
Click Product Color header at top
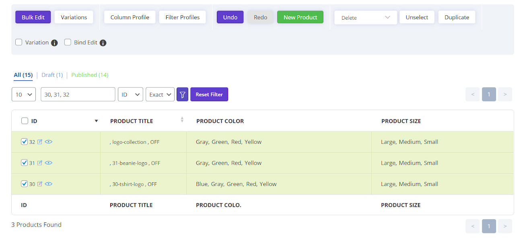tap(220, 121)
